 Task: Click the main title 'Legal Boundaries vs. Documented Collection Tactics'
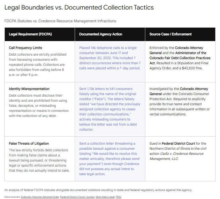pos(79,7)
